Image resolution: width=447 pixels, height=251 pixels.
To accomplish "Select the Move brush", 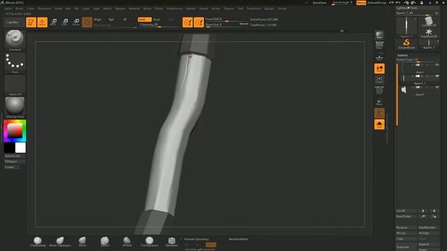I will pos(82,242).
